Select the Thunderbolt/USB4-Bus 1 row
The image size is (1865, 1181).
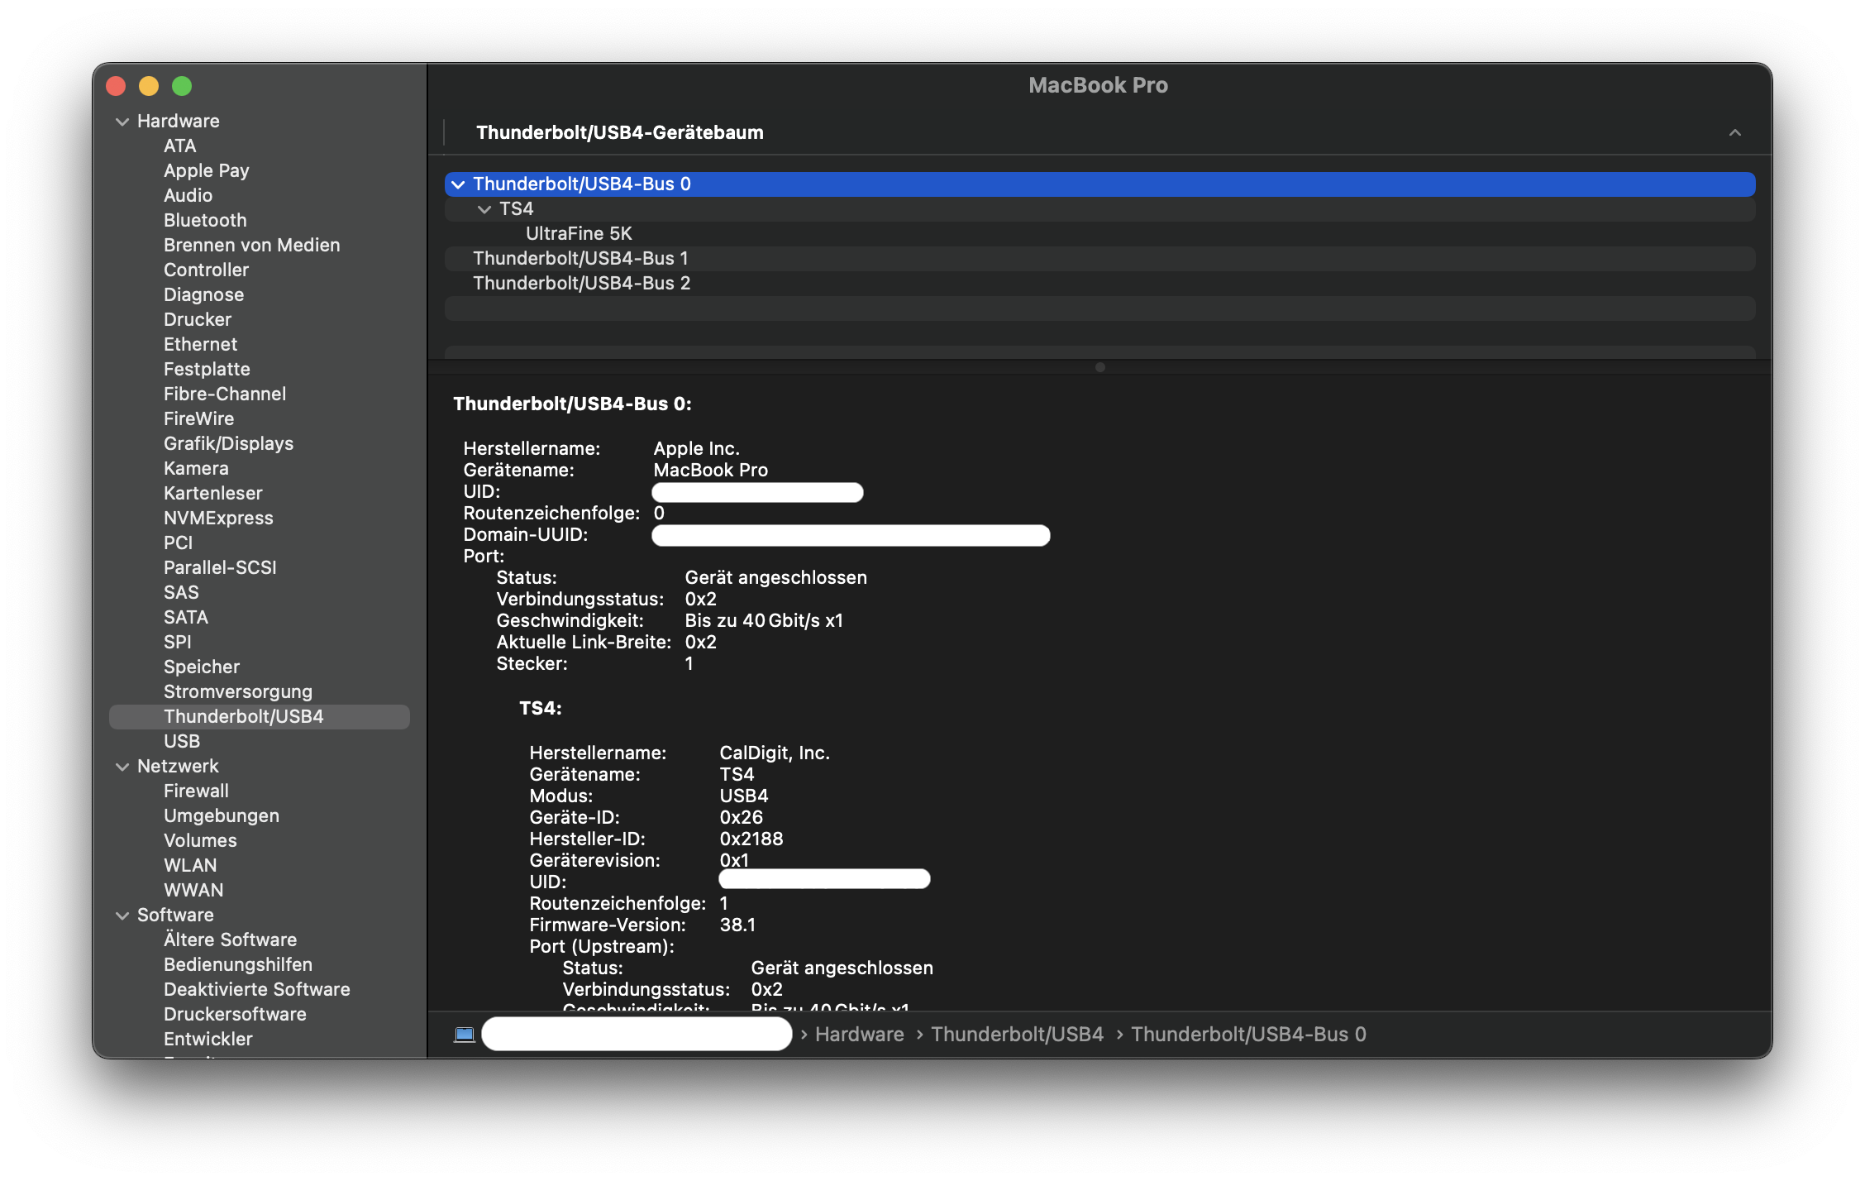click(x=1100, y=259)
